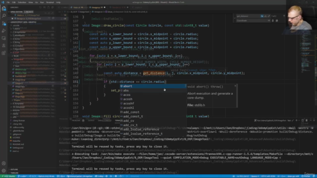The image size is (317, 178).
Task: Expand the Outline section
Action: click(x=14, y=170)
